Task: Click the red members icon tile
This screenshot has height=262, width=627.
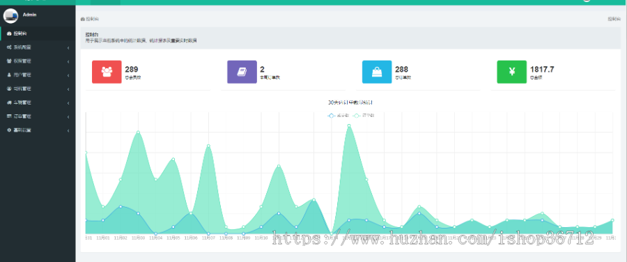Action: [107, 72]
